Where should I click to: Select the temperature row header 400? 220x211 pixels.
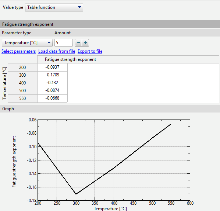tap(22, 83)
